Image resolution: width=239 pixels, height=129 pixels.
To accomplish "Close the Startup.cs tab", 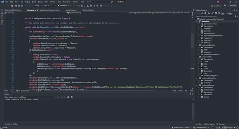I will (38, 10).
